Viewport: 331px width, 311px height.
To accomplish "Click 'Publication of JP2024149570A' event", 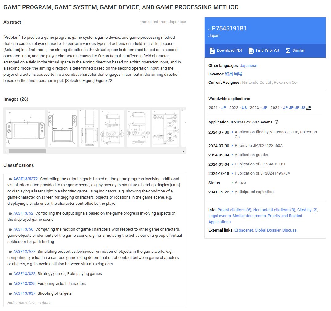I will [x=262, y=173].
